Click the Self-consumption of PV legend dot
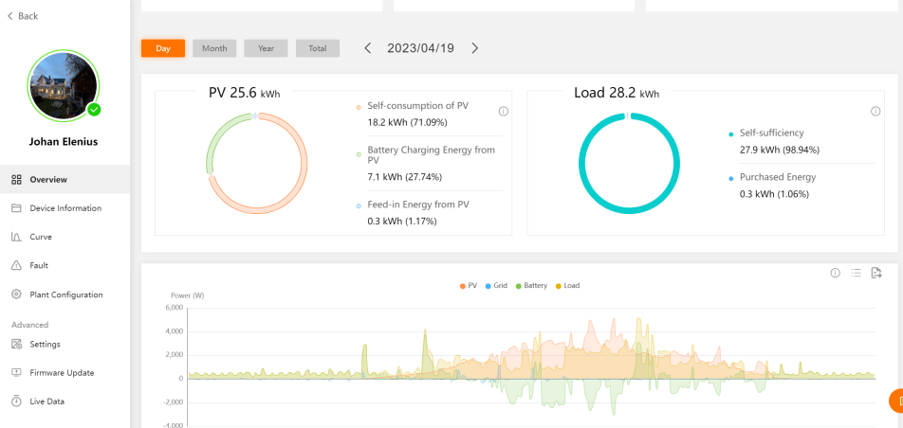This screenshot has width=903, height=428. (359, 107)
